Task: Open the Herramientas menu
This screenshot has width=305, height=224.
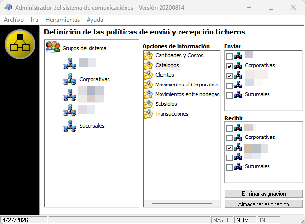Action: point(62,20)
